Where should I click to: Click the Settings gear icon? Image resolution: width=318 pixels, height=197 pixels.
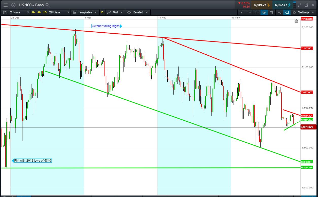click(x=294, y=12)
